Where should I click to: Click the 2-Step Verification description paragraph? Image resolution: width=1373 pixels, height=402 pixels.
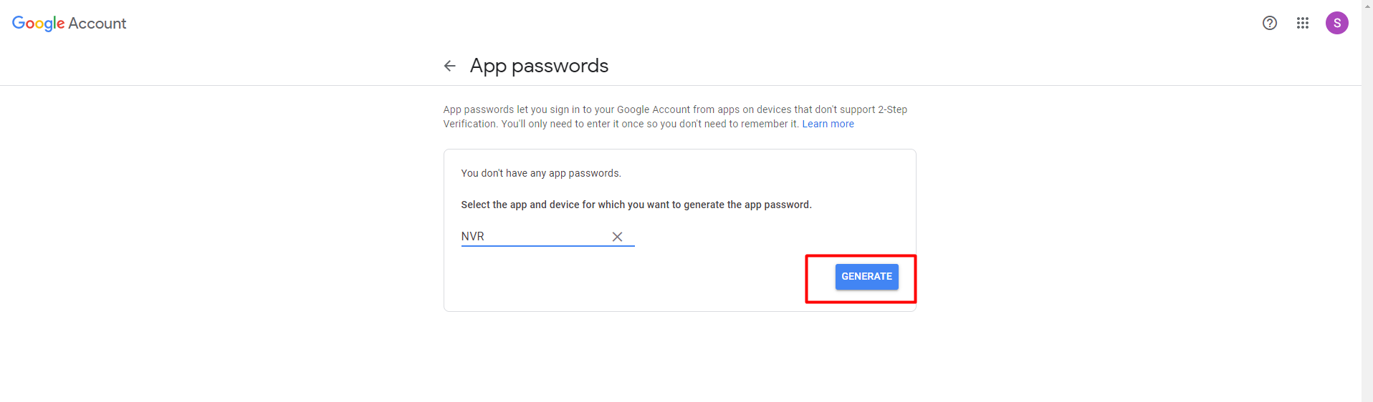(675, 117)
